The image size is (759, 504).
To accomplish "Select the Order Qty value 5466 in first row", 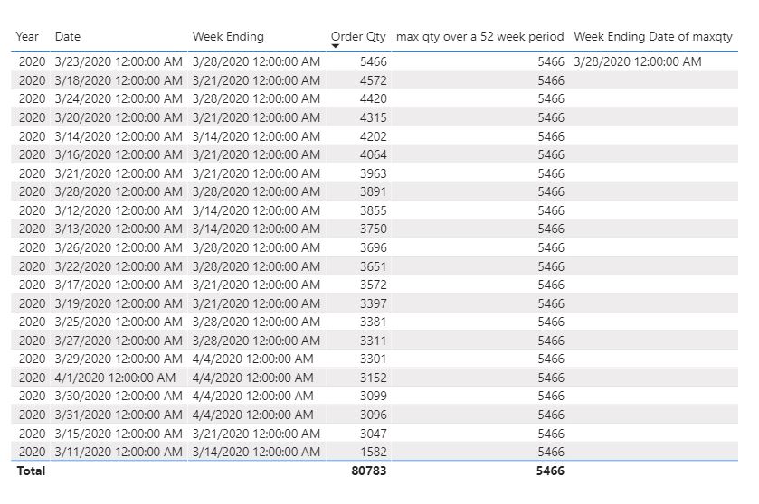I will [x=374, y=61].
